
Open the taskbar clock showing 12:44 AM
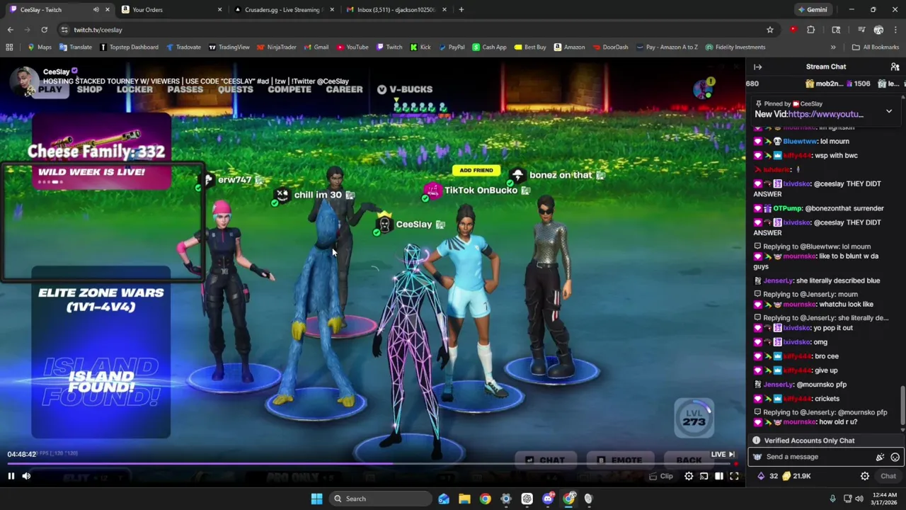[x=884, y=499]
